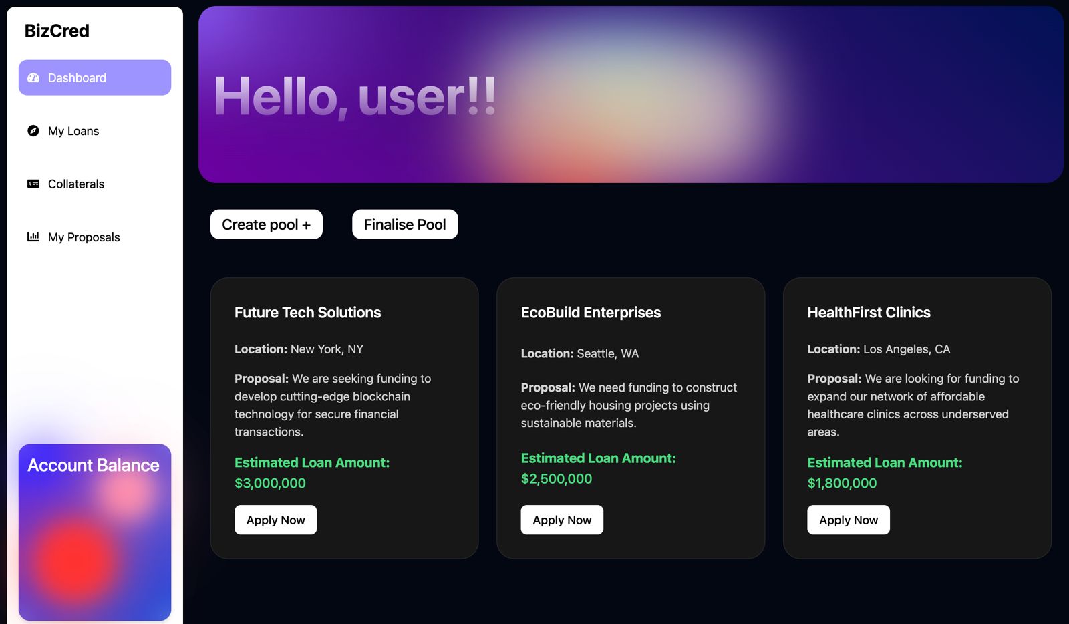Select the HealthFirst Clinics card title
1069x624 pixels.
[x=869, y=312]
